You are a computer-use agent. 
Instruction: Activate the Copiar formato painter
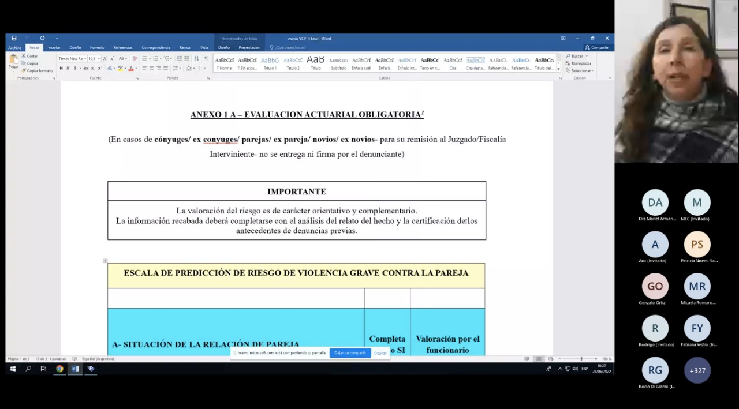38,70
